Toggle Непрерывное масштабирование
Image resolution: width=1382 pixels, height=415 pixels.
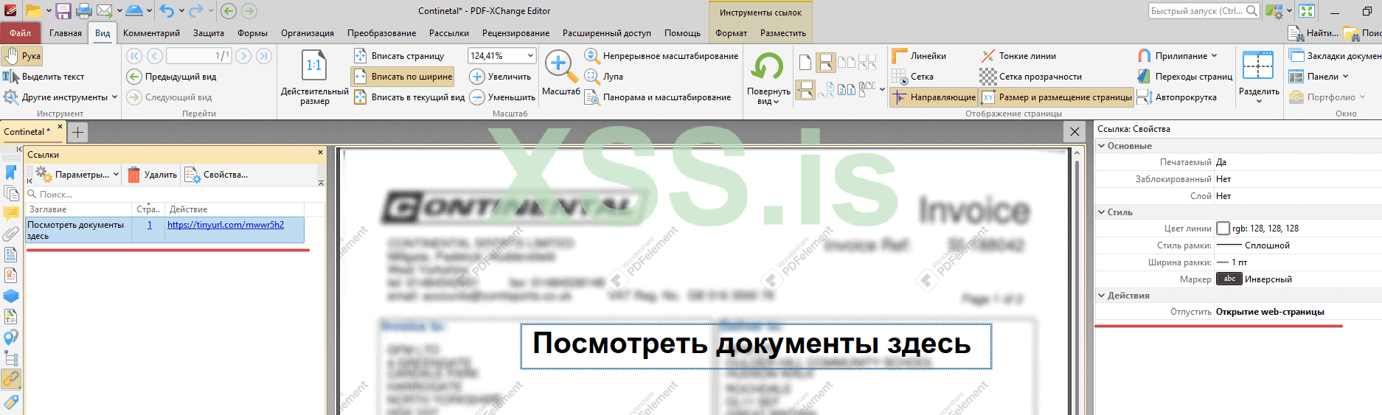661,56
